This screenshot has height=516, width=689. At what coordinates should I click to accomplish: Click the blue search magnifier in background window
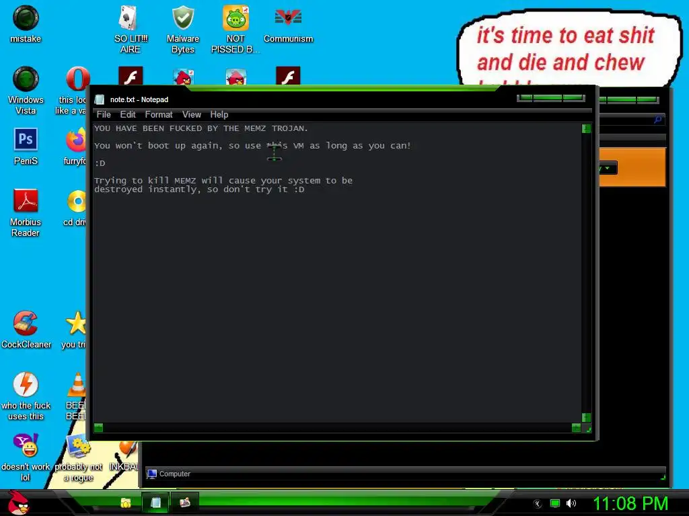coord(658,120)
